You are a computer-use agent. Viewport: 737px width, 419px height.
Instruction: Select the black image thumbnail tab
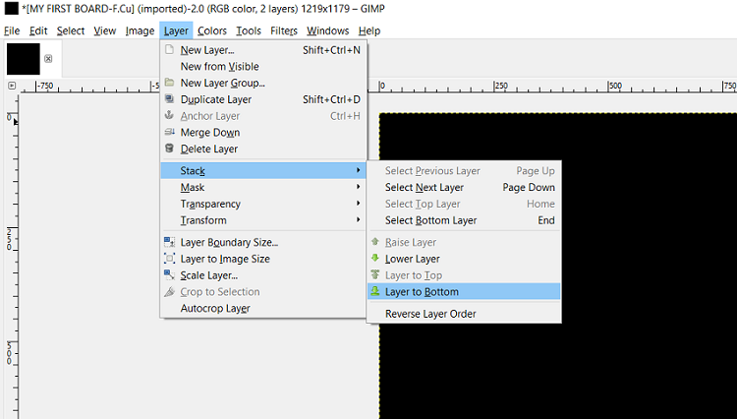(x=23, y=59)
